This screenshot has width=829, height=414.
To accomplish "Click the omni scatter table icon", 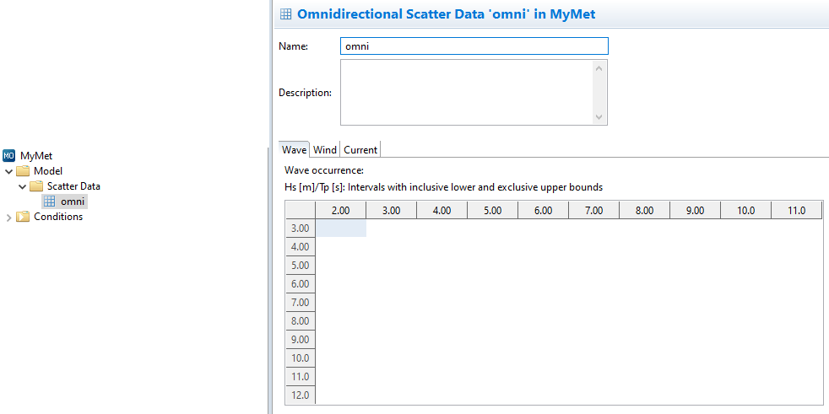I will pos(50,202).
